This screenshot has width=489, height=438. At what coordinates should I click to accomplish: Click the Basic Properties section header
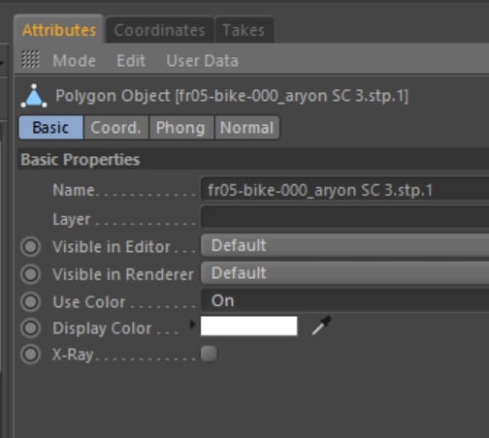(253, 159)
